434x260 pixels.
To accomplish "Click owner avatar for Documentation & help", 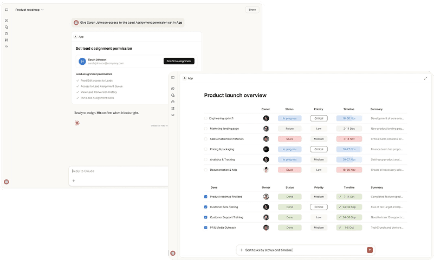I will click(x=266, y=170).
